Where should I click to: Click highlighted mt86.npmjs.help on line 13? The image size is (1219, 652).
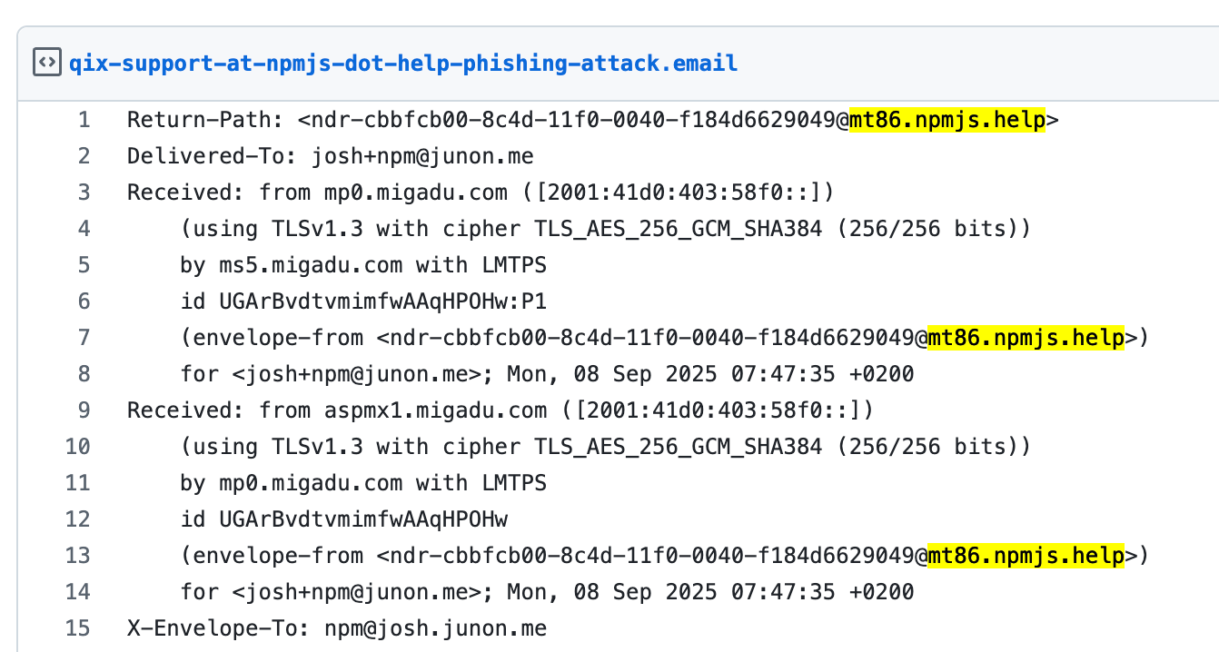pyautogui.click(x=1026, y=556)
